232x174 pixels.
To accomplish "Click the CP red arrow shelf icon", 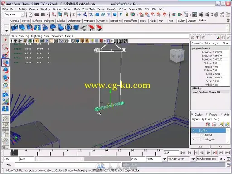I will pos(99,28).
